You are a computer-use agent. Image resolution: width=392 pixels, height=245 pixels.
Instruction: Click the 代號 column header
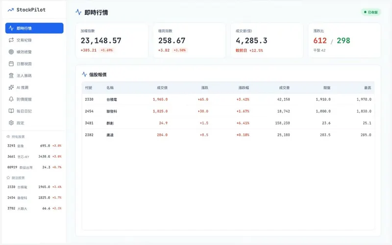89,88
